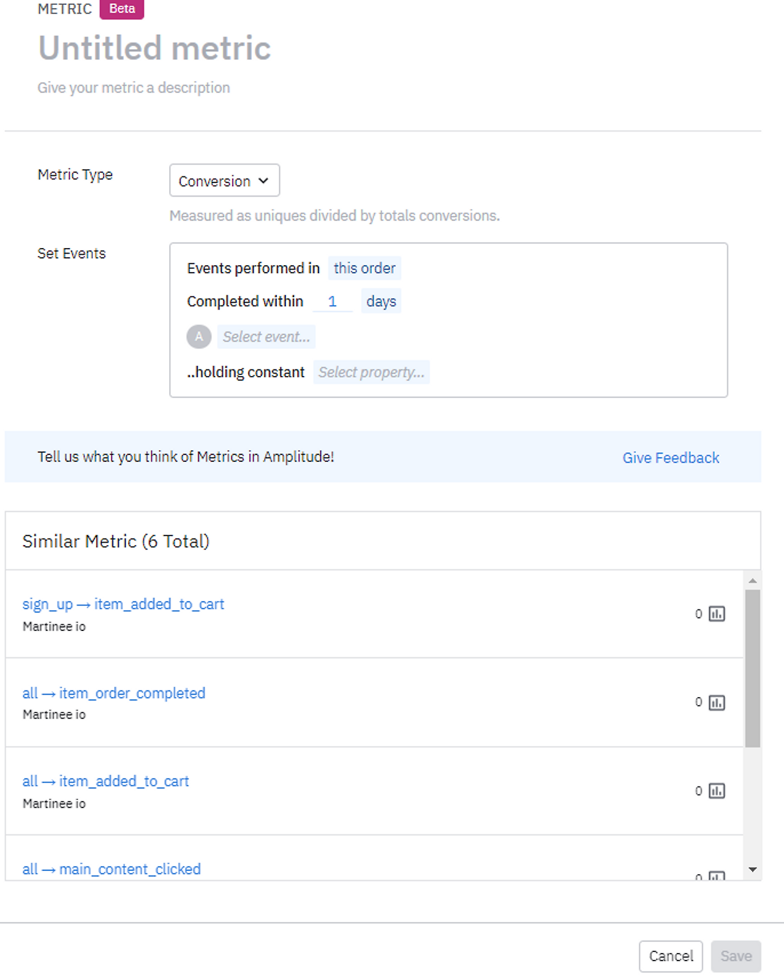Click the event step A badge
Viewport: 784px width, 977px height.
(199, 337)
